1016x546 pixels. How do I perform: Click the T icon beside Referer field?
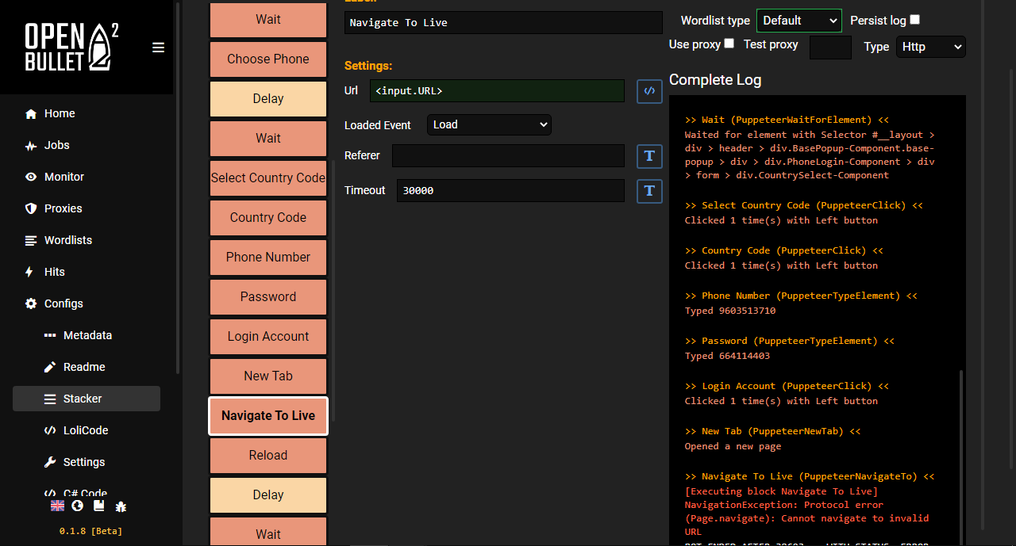click(x=649, y=156)
